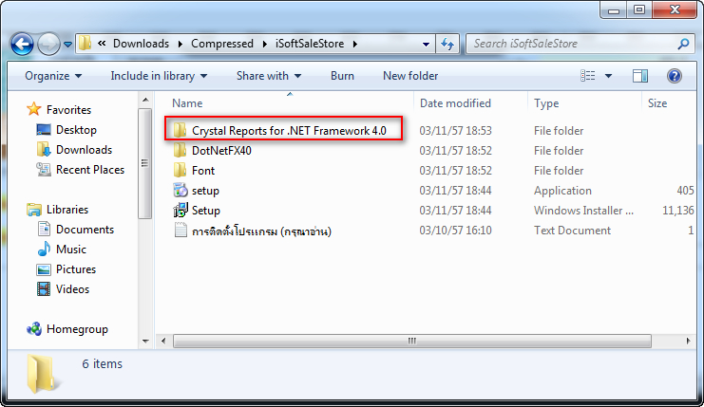
Task: Click the Music note icon
Action: pos(44,250)
